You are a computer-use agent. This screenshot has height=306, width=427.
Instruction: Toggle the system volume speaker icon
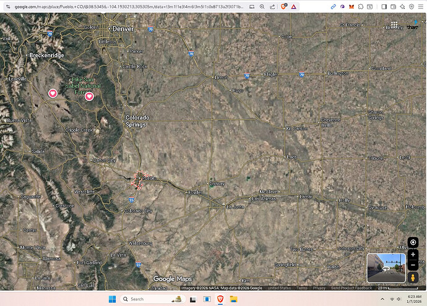[x=400, y=299]
